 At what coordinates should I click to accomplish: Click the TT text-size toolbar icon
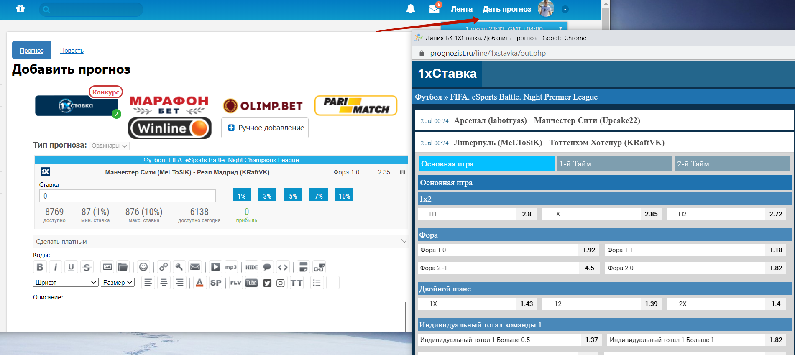[x=297, y=283]
